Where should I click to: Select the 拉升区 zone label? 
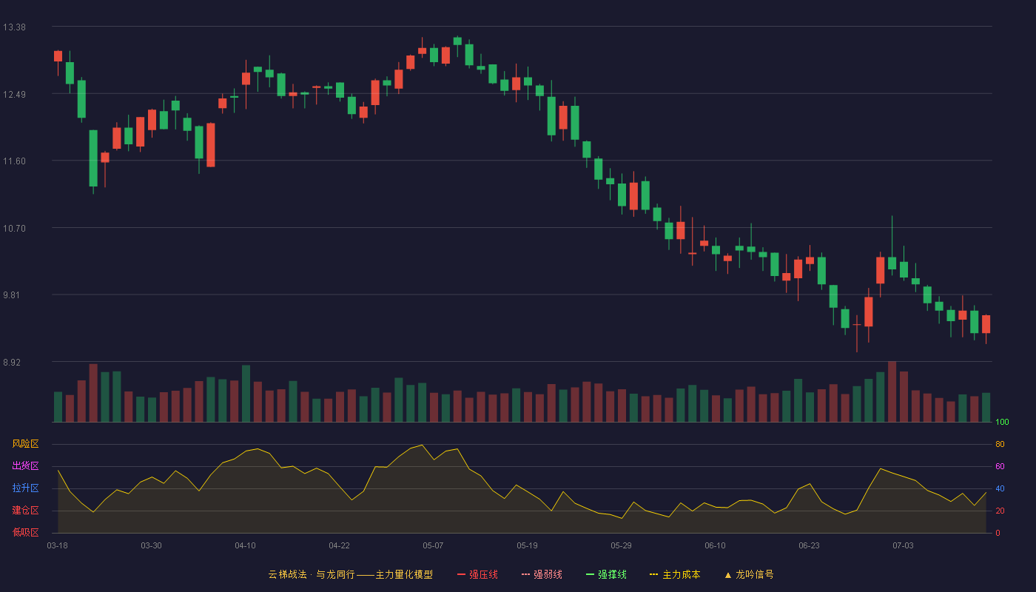click(25, 488)
